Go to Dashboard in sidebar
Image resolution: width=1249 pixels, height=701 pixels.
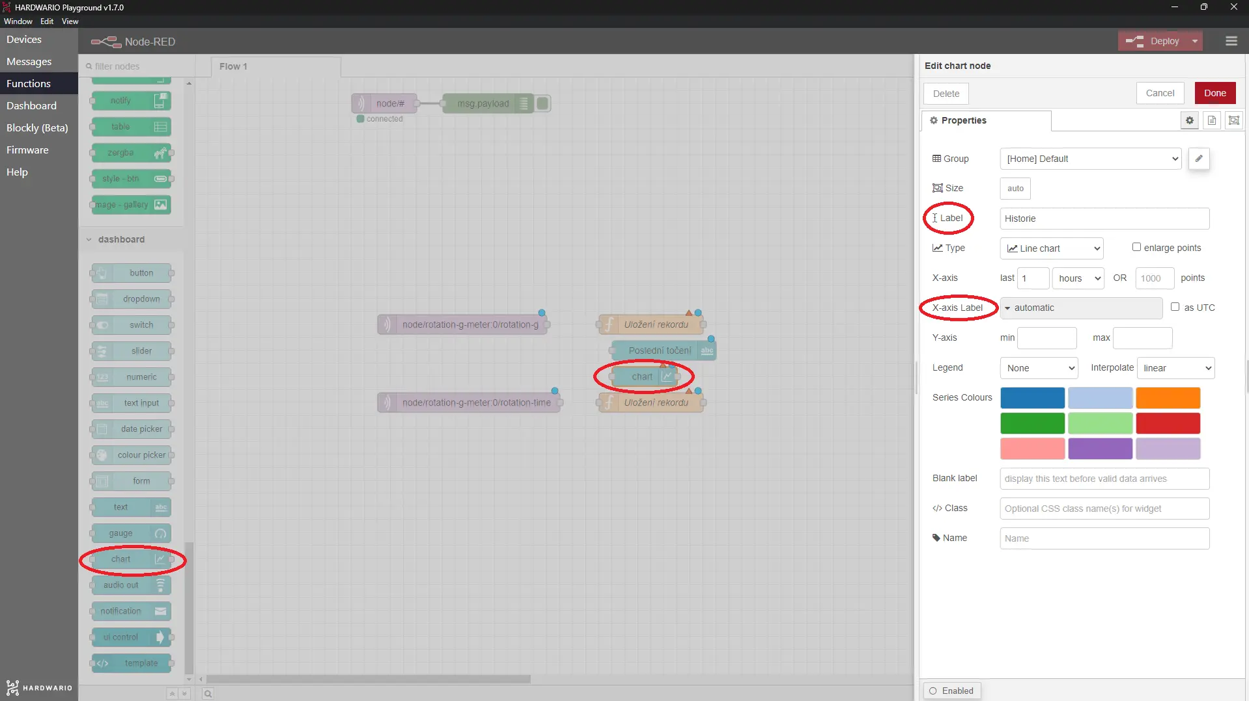39,106
